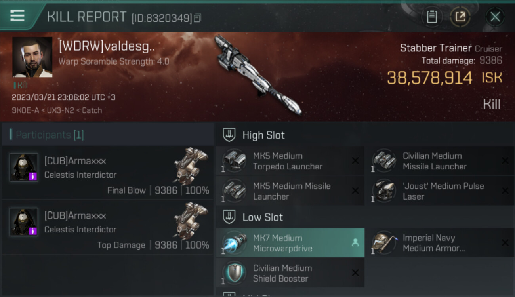Click the clipboard report icon
The image size is (515, 297).
(432, 17)
